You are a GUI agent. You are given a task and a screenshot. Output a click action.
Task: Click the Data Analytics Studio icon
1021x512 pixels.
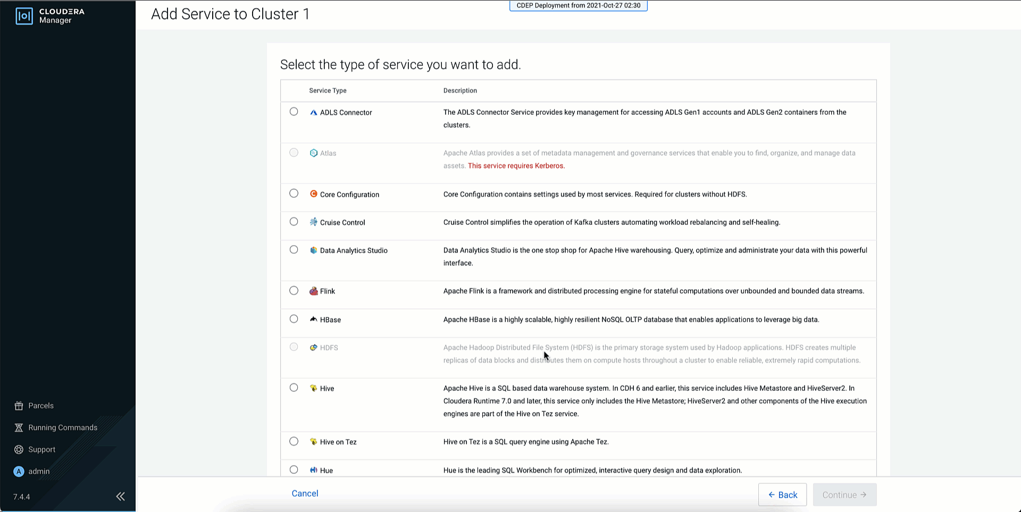tap(313, 250)
